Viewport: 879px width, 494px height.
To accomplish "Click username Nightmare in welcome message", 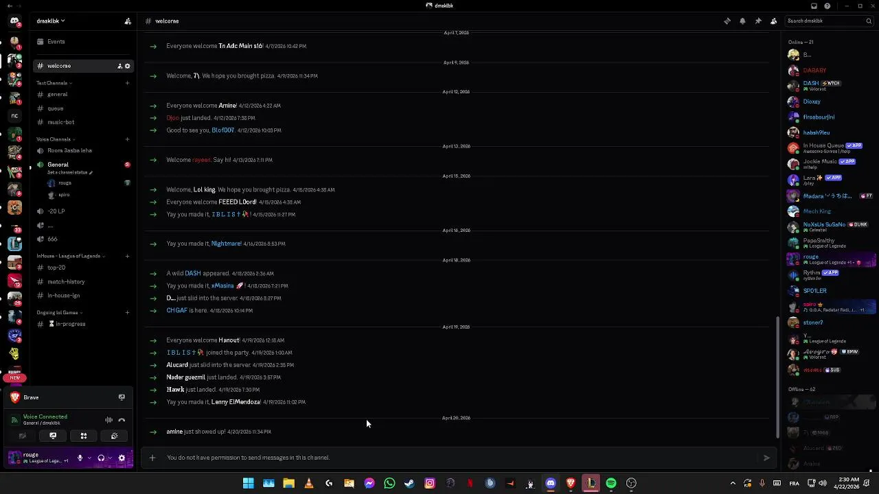I will coord(226,244).
